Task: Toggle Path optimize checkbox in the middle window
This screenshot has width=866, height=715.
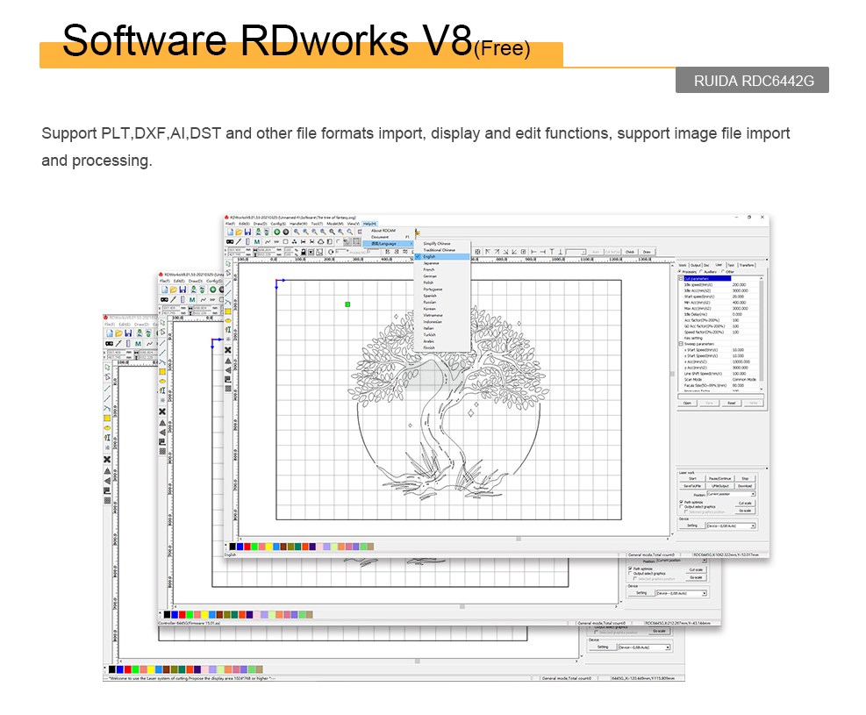Action: point(630,568)
